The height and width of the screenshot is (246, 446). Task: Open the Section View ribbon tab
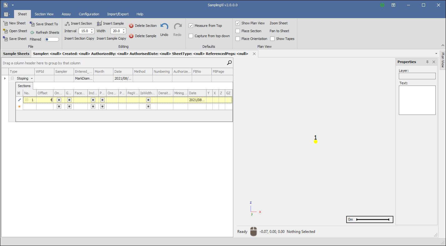[44, 14]
